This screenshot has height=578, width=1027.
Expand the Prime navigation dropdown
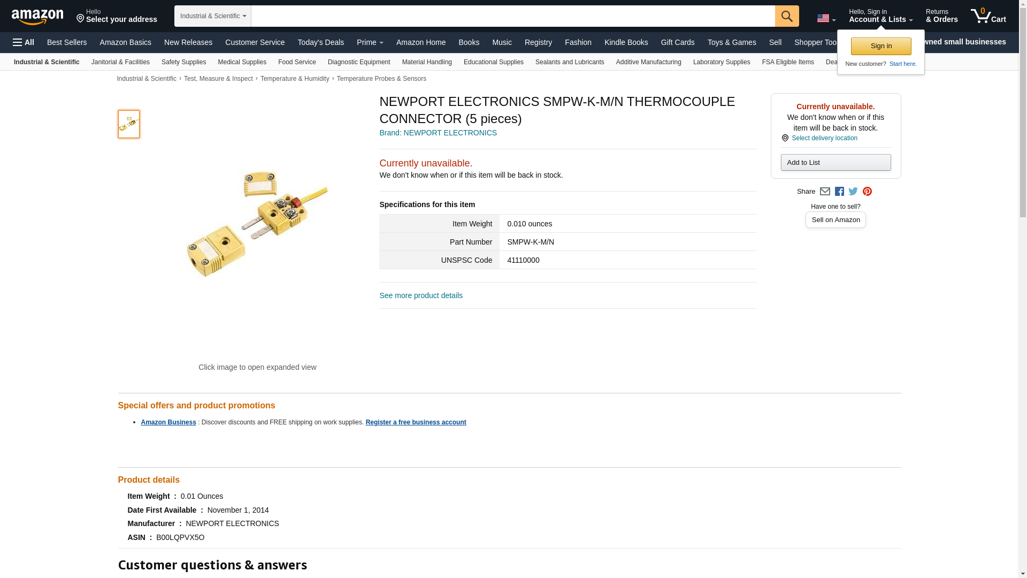pyautogui.click(x=370, y=42)
